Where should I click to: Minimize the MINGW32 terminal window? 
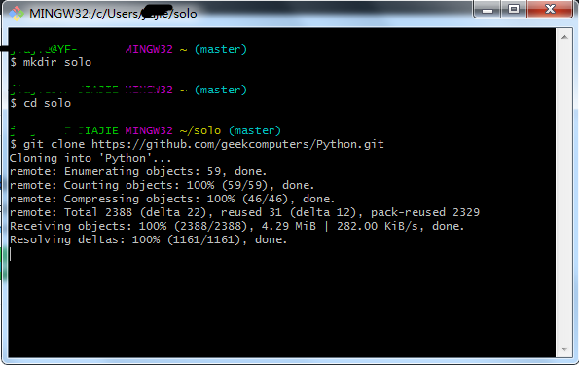(x=488, y=9)
